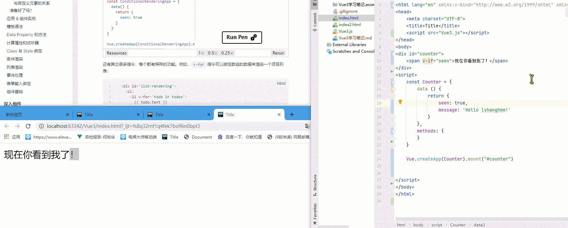Open the 应用 apps grid bookmark

12,137
